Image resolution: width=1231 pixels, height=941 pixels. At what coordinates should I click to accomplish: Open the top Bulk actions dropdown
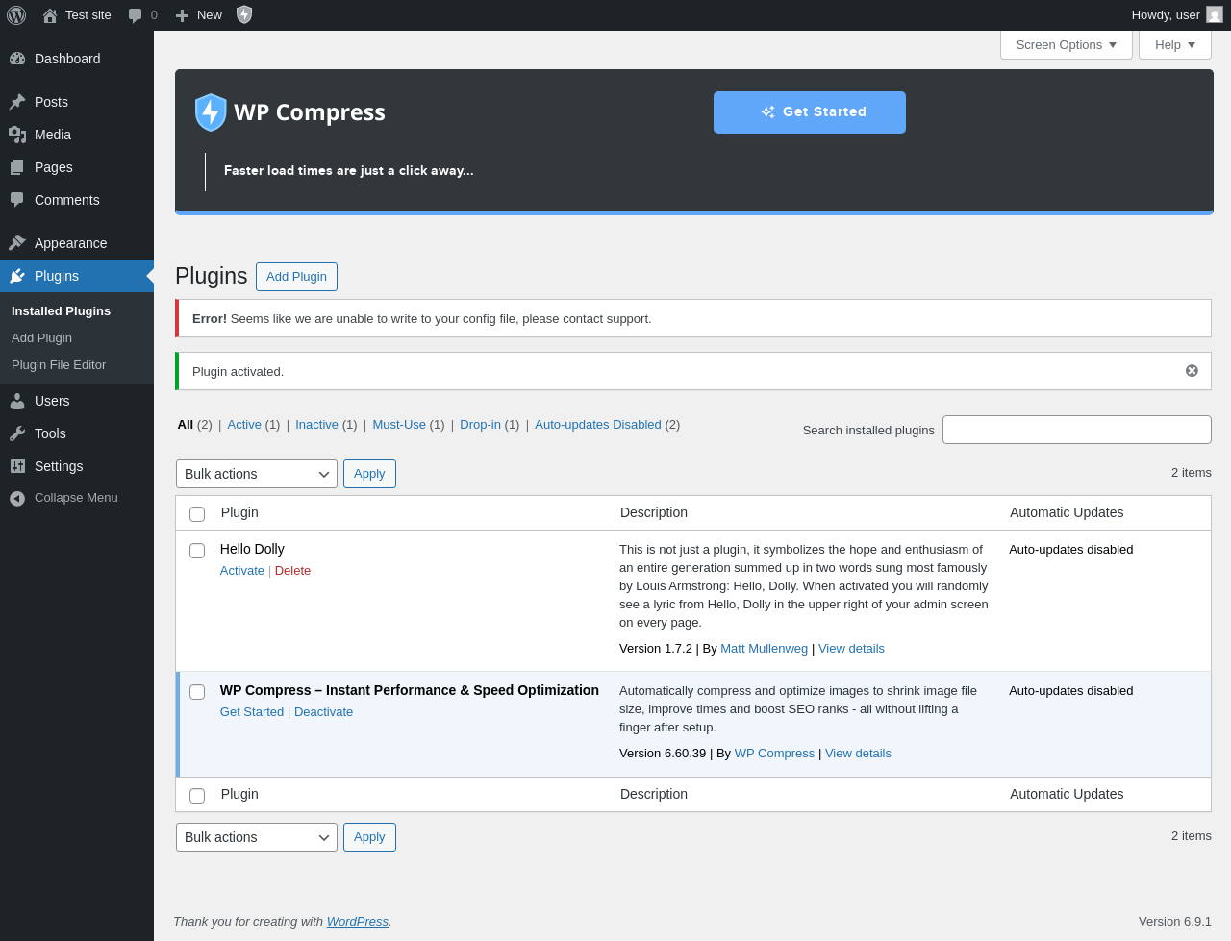pyautogui.click(x=257, y=474)
